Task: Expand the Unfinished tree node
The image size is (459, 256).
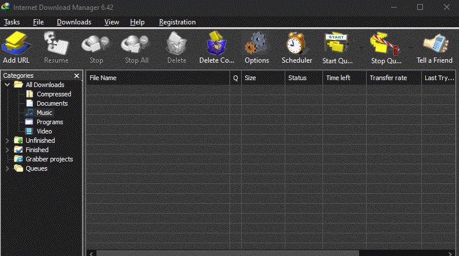Action: [8, 140]
